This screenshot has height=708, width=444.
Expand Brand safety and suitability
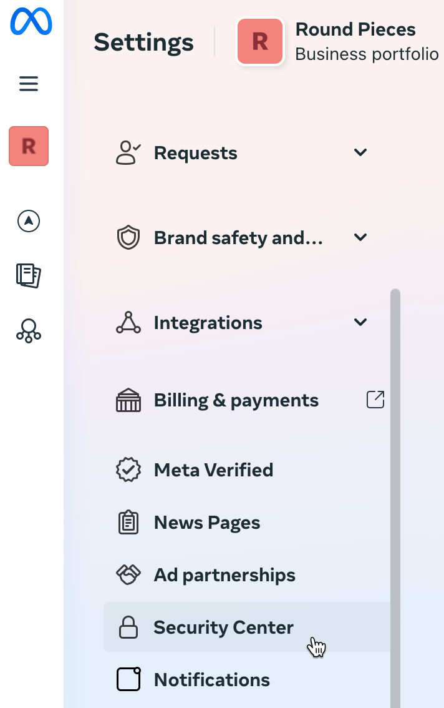coord(360,237)
